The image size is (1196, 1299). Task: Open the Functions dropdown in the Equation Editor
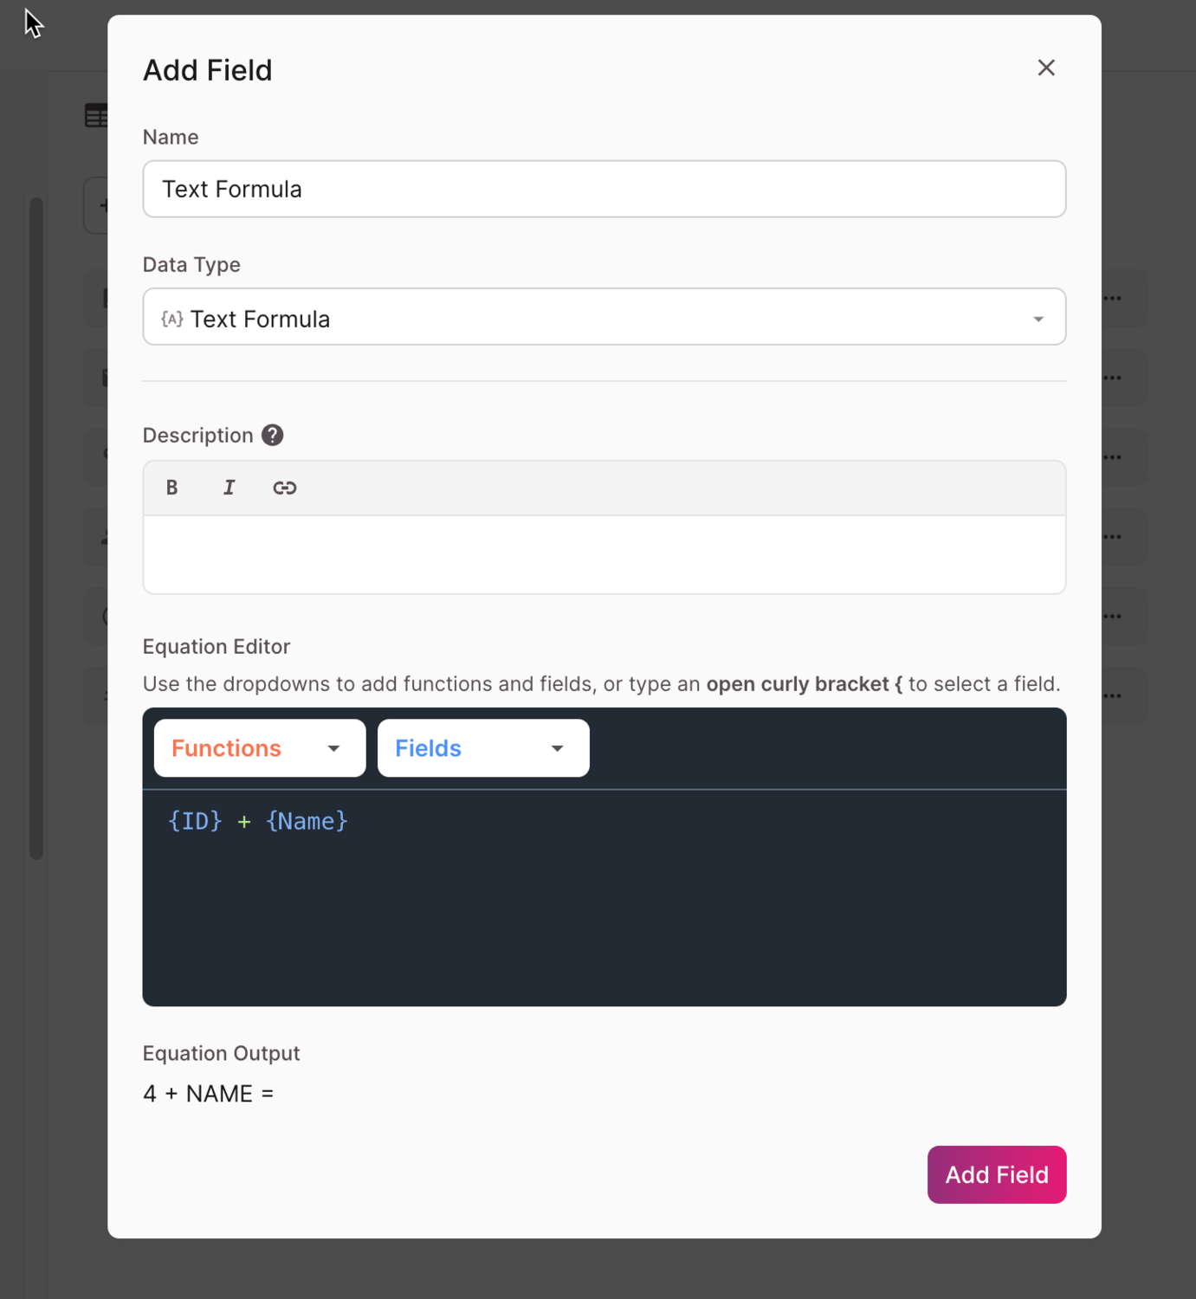(258, 748)
